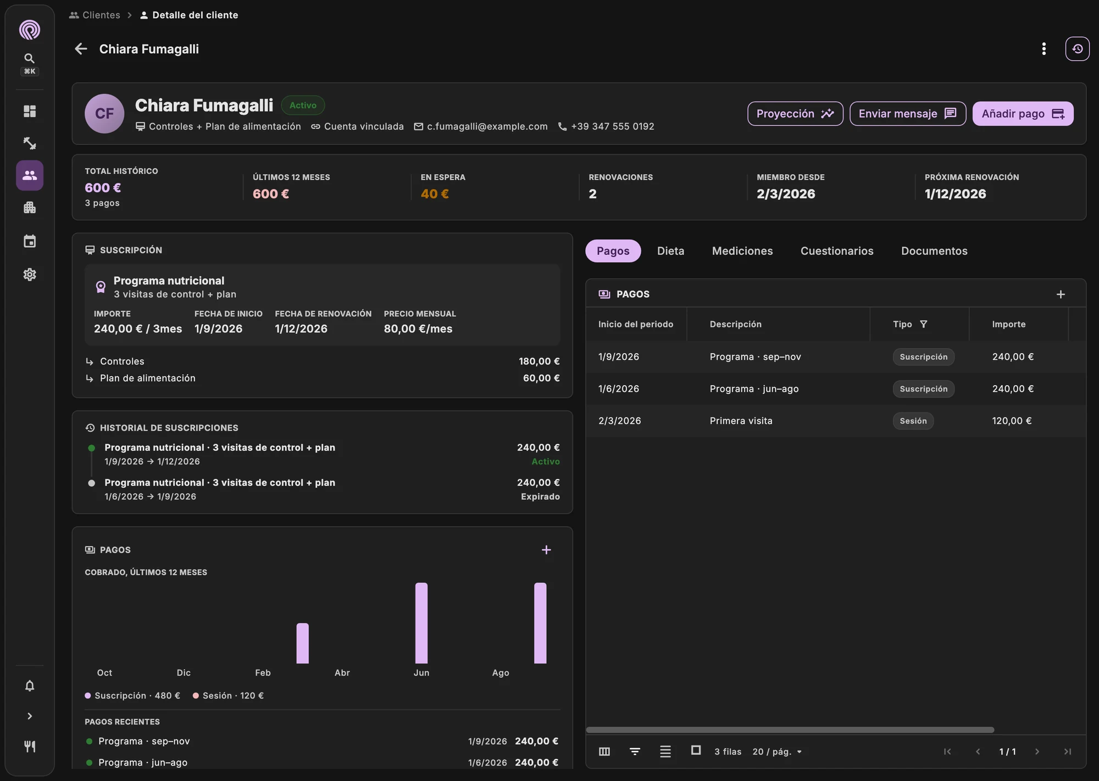This screenshot has width=1099, height=781.
Task: Switch to the Pagos tab
Action: pyautogui.click(x=613, y=251)
